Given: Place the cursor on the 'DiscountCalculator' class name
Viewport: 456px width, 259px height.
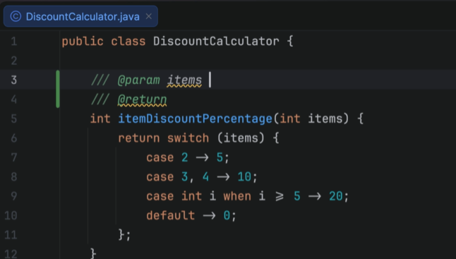Looking at the screenshot, I should coord(216,41).
